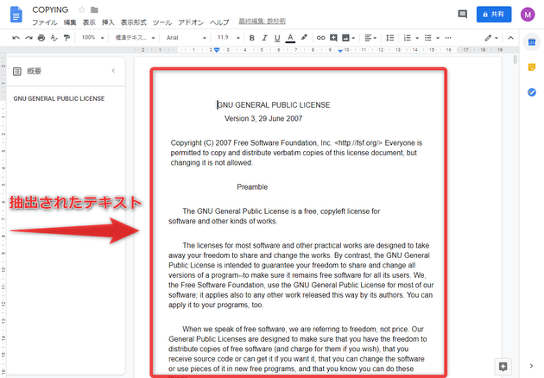Open Google Keep side panel
Screen dimensions: 544x378
(x=532, y=67)
